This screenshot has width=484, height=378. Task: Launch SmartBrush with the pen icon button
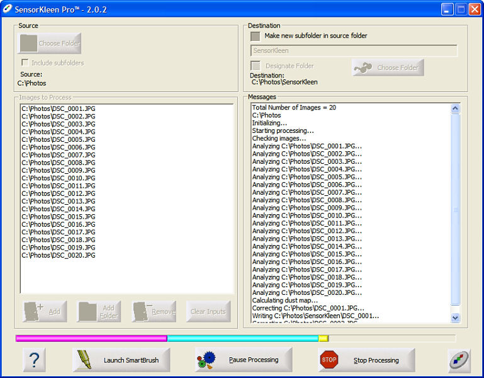point(121,360)
